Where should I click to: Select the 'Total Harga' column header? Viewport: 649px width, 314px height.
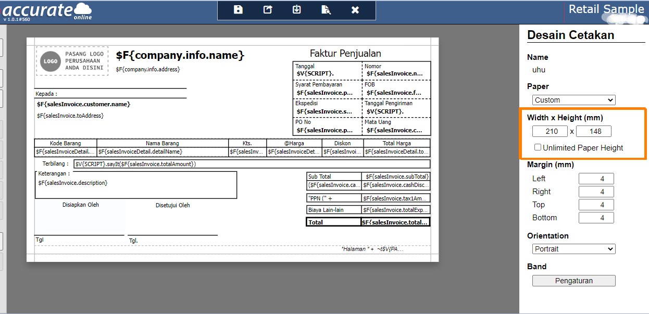coord(397,143)
